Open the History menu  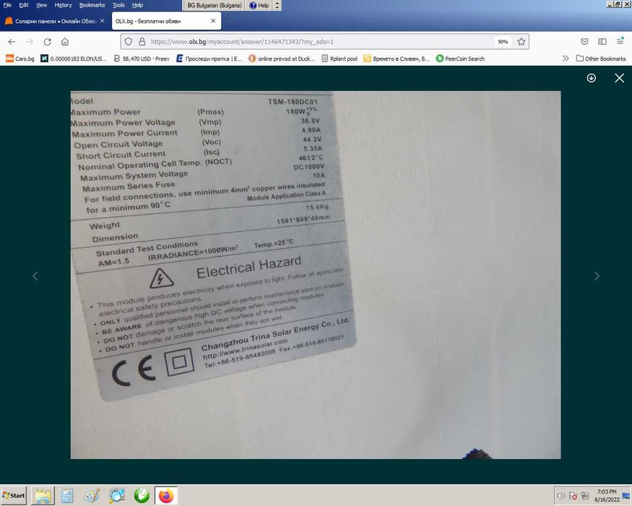point(63,5)
